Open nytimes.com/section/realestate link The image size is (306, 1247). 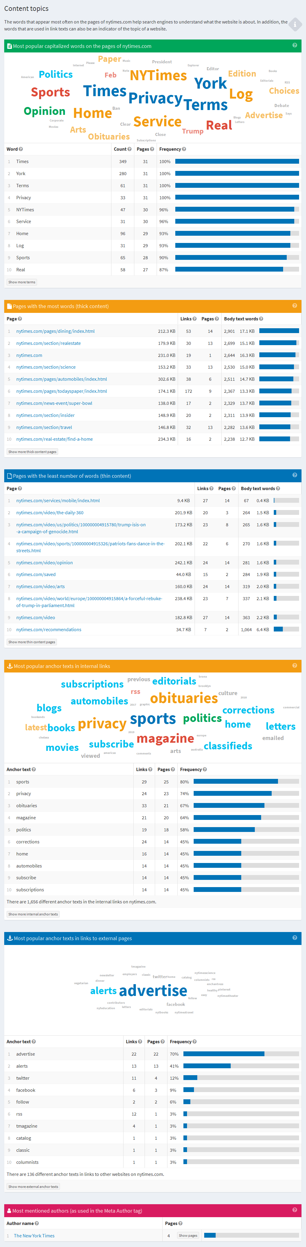point(48,343)
